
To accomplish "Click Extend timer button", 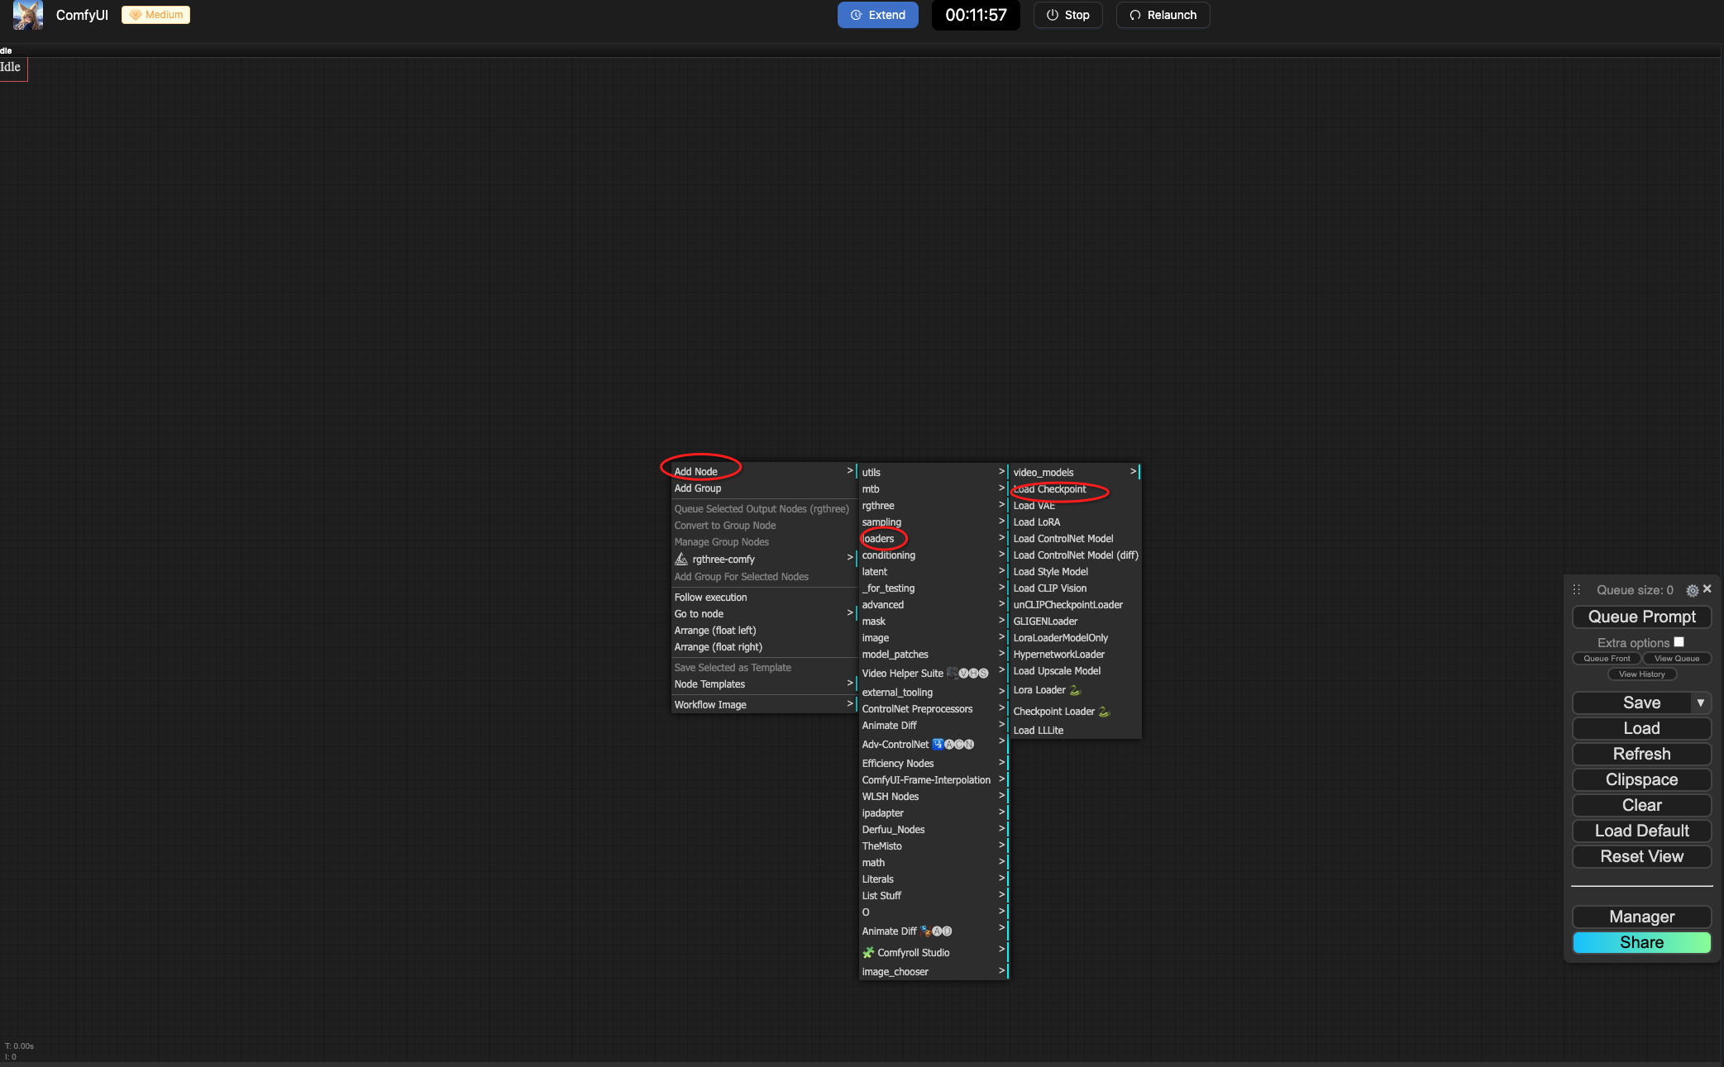I will pyautogui.click(x=877, y=15).
